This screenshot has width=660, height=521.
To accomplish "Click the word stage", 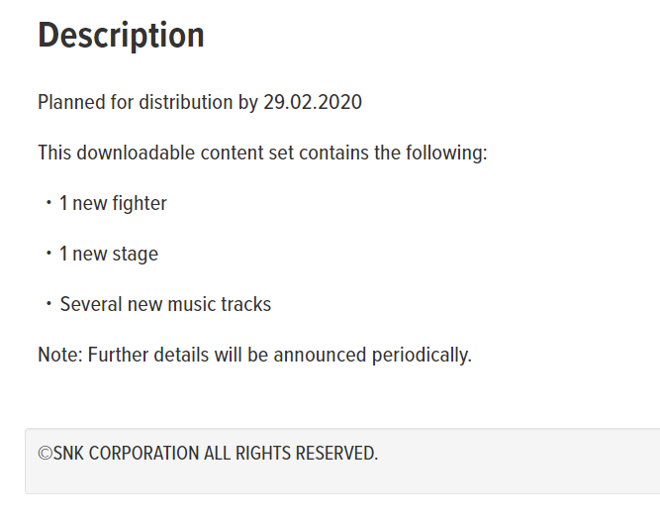I will [136, 255].
